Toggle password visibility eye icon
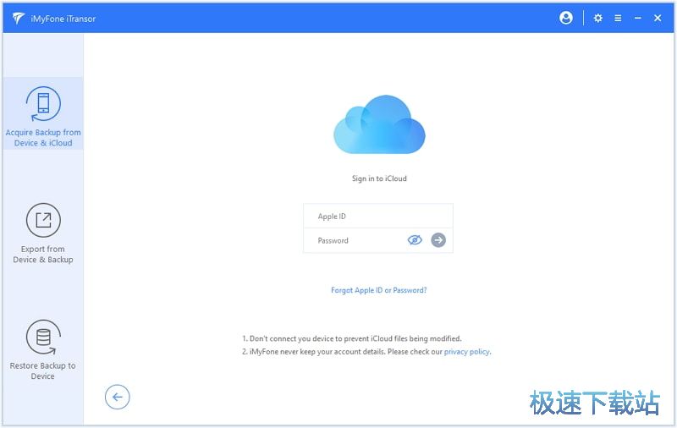The height and width of the screenshot is (428, 677). point(415,240)
